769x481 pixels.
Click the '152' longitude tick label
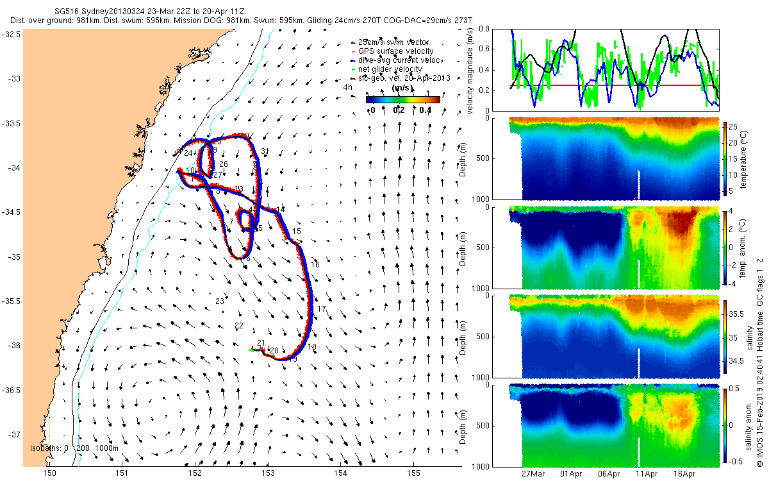pyautogui.click(x=195, y=474)
